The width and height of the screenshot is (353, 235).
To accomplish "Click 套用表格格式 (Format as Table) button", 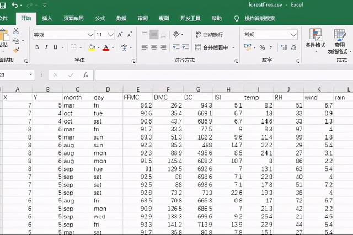I will click(339, 41).
